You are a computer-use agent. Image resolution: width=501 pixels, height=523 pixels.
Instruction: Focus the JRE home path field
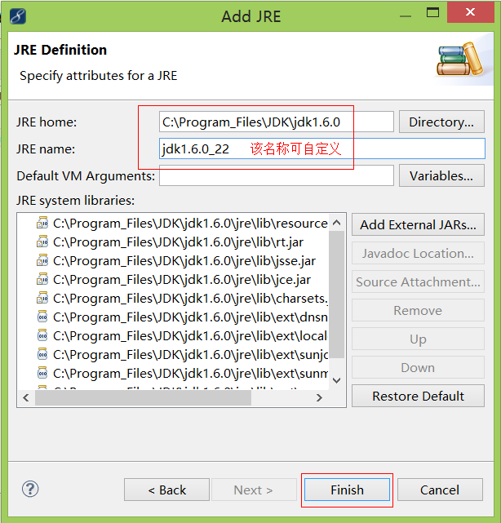point(276,122)
